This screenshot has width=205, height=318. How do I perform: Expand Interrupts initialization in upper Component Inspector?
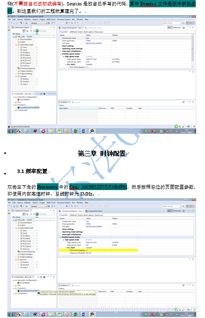pos(61,51)
